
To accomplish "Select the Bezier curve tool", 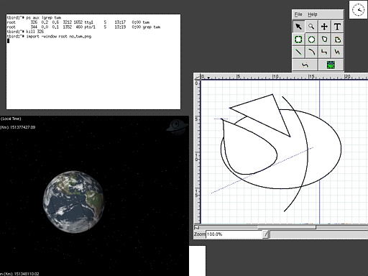I will (305, 65).
